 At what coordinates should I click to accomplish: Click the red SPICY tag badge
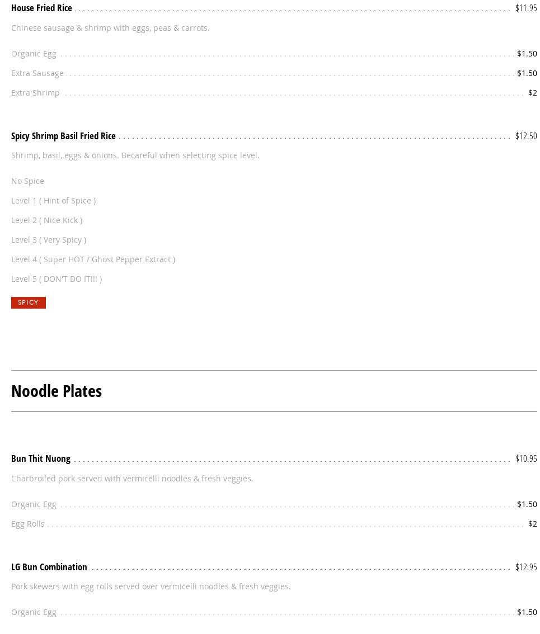[28, 302]
